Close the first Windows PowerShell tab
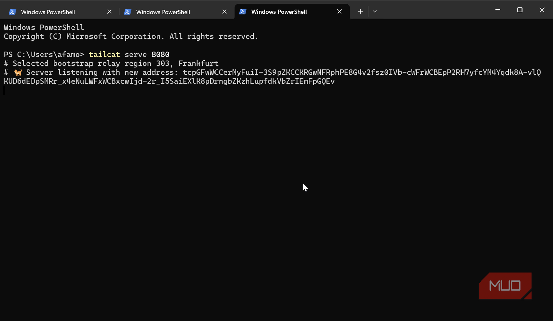553x321 pixels. click(x=109, y=12)
